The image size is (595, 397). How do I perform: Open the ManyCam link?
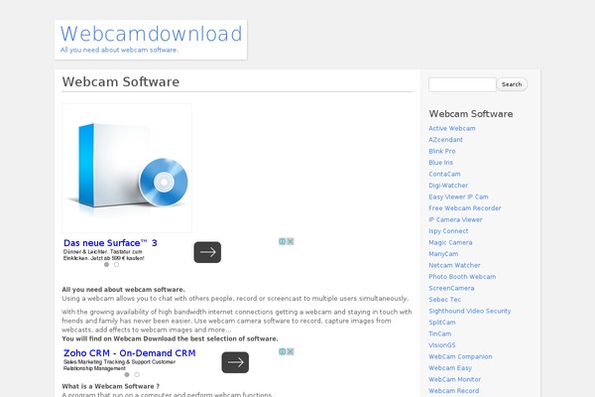click(x=443, y=254)
